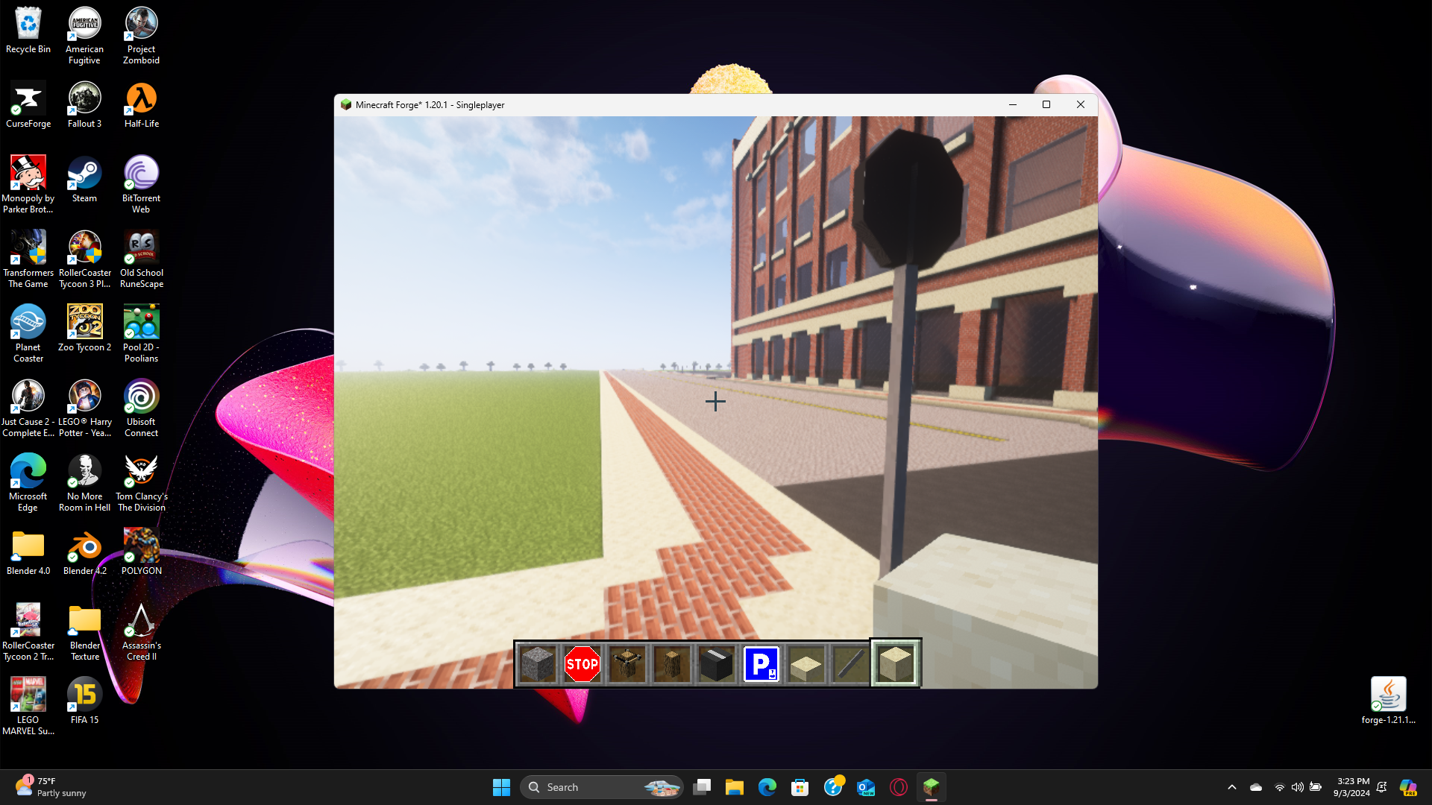Viewport: 1432px width, 805px height.
Task: Select the blue parking sign hotbar slot
Action: [761, 663]
